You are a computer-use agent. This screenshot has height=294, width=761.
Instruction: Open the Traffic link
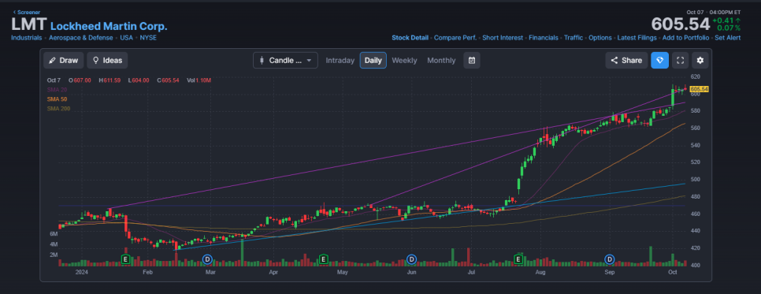[574, 37]
